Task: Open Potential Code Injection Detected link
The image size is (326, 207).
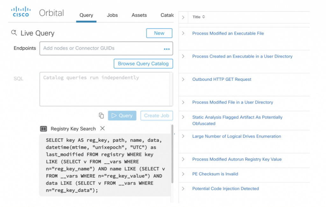Action: pos(225,189)
